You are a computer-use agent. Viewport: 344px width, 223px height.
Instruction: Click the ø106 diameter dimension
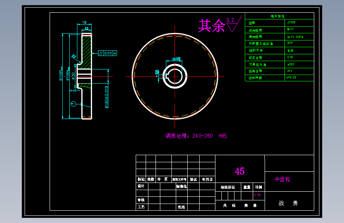pos(68,73)
